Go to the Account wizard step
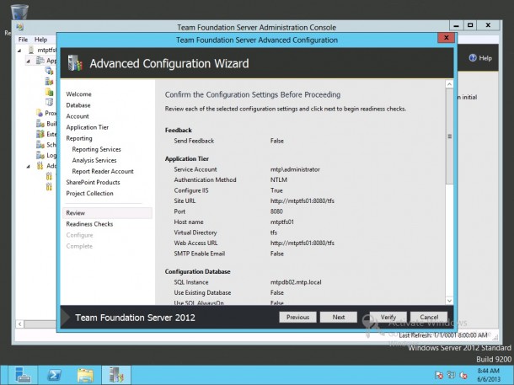 click(x=78, y=116)
